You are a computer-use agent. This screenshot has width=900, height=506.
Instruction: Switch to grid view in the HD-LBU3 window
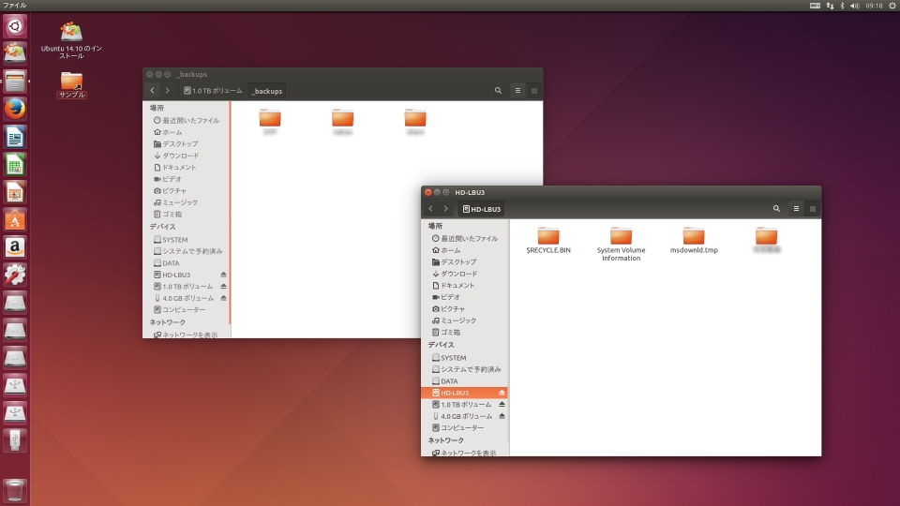(812, 209)
